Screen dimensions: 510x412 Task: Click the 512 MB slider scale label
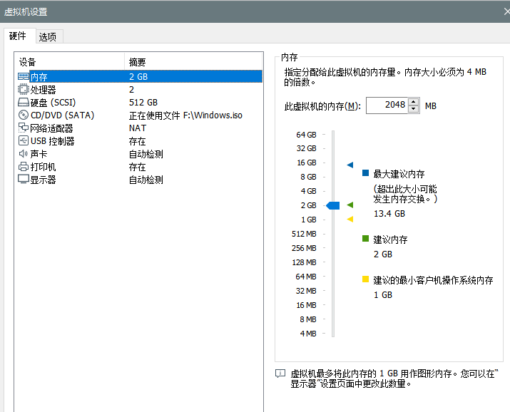[x=304, y=234]
